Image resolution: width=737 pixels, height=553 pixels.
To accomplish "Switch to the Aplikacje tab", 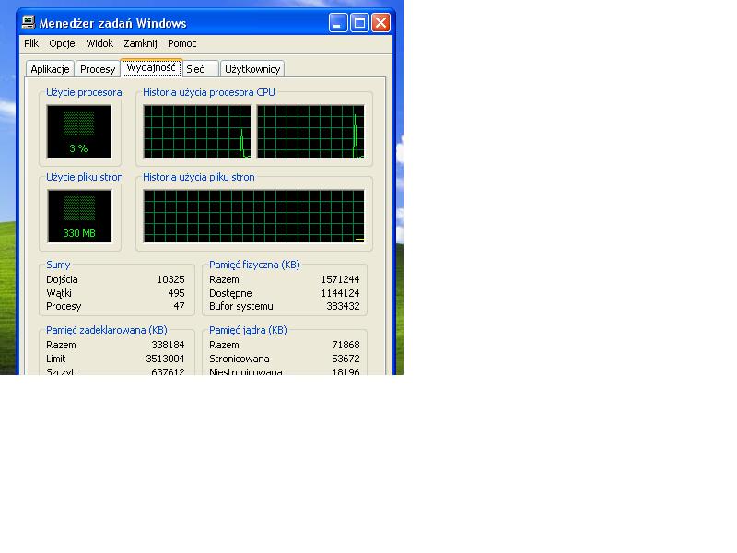I will click(x=50, y=69).
